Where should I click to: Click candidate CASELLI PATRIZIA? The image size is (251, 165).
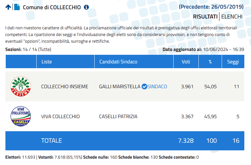[118, 117]
